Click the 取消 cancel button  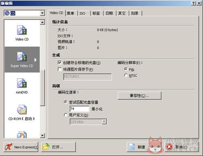point(181,147)
